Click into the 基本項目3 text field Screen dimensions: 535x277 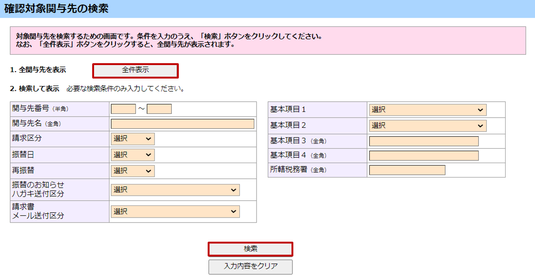[x=424, y=141]
